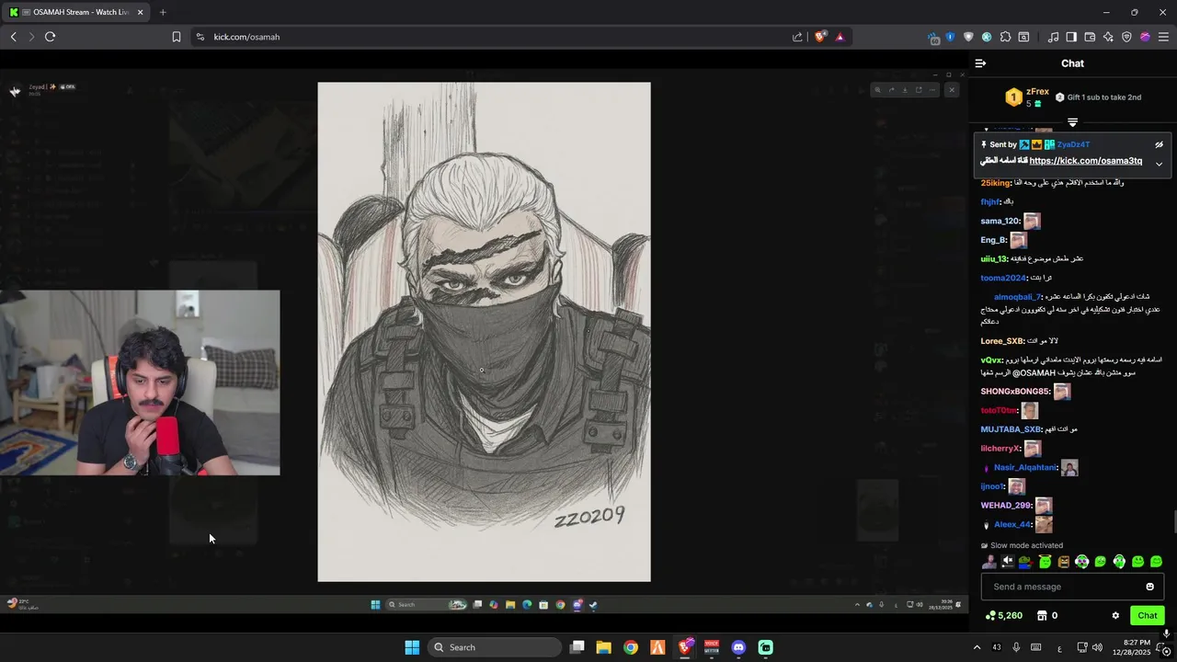
Task: Open the channel shop icon showing 0
Action: [1047, 616]
